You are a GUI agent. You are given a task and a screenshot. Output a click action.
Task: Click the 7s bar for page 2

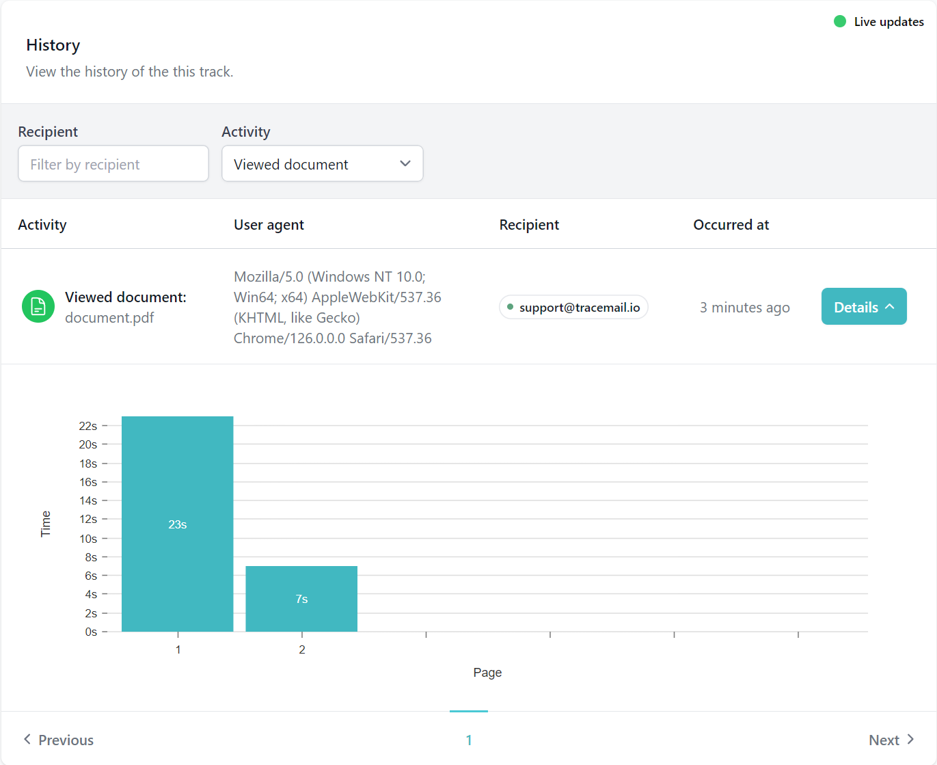click(x=301, y=599)
